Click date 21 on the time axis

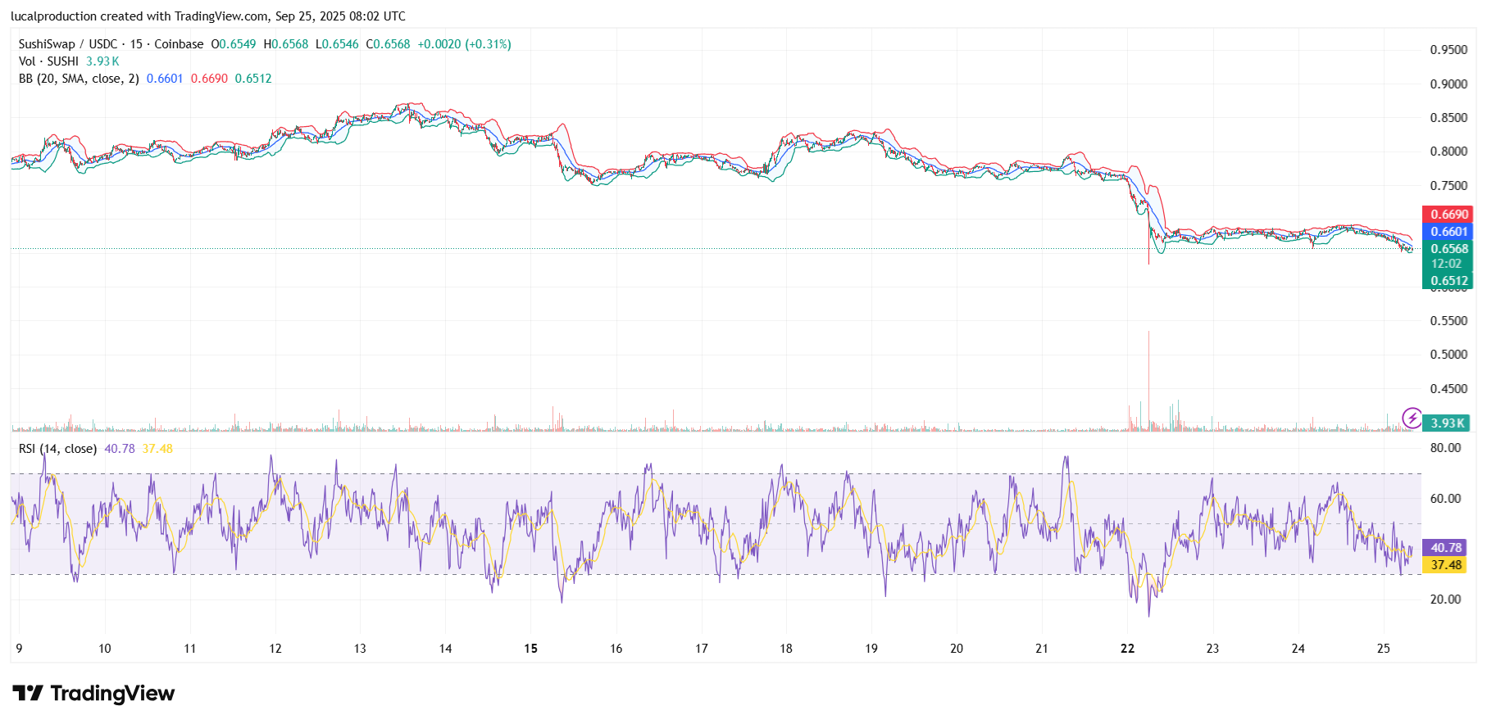(x=1042, y=649)
